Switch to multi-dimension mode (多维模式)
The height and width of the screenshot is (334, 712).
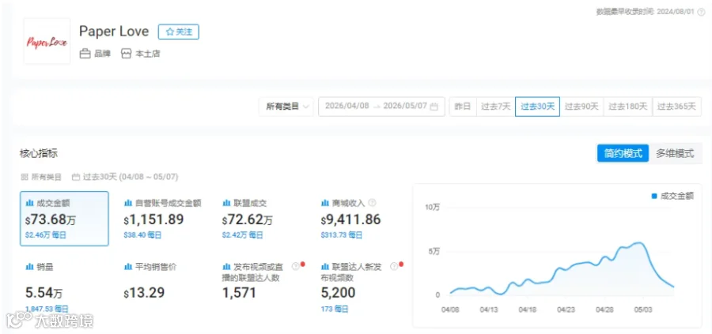click(x=675, y=154)
